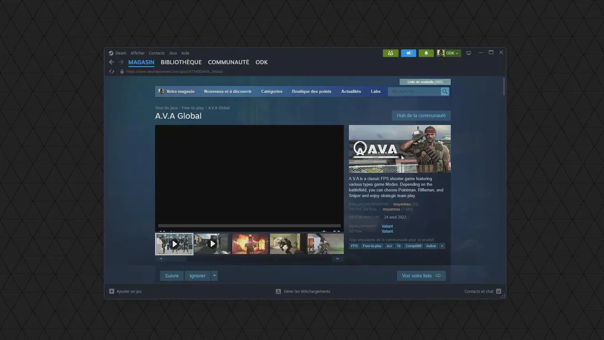Switch to Big Picture mode via monitor icon
This screenshot has width=604, height=340.
point(469,53)
